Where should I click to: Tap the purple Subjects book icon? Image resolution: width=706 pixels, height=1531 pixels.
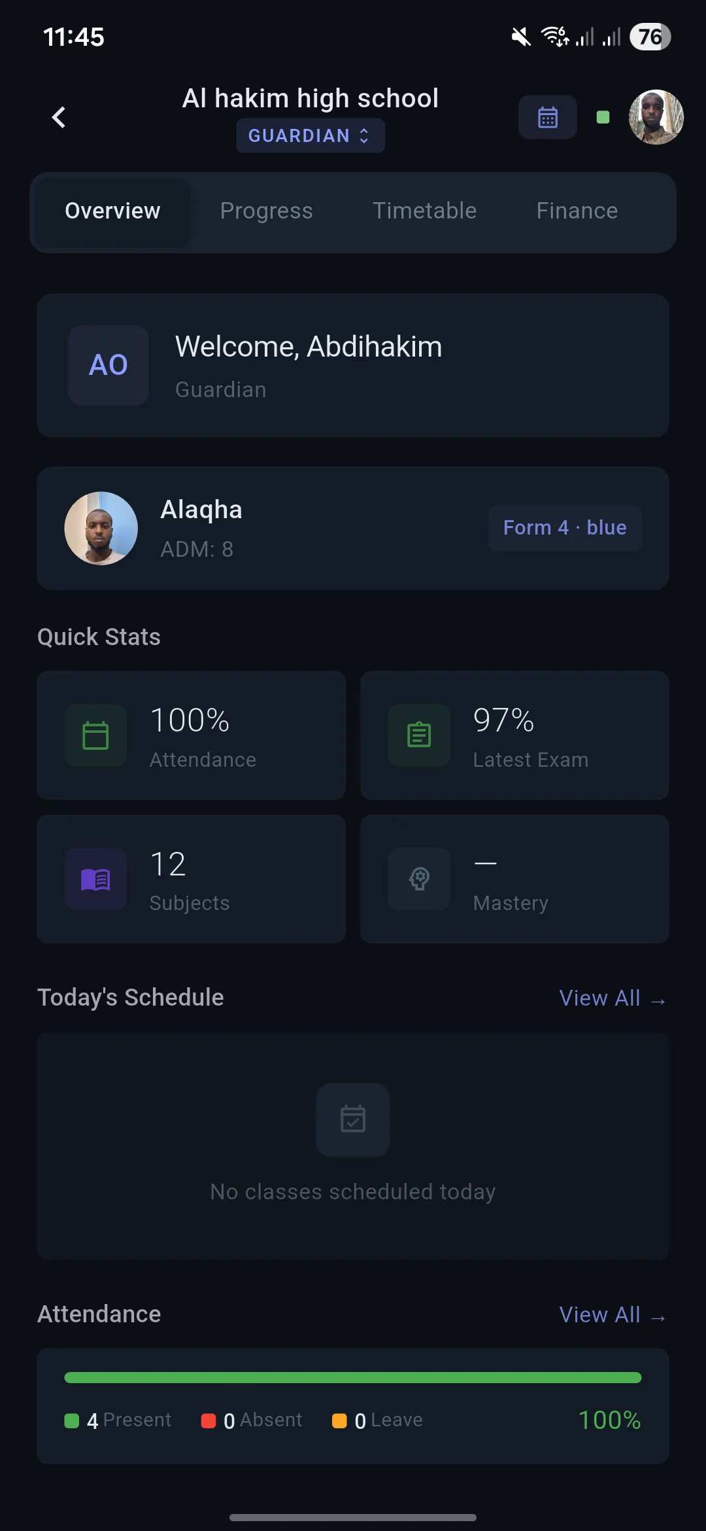click(x=95, y=879)
